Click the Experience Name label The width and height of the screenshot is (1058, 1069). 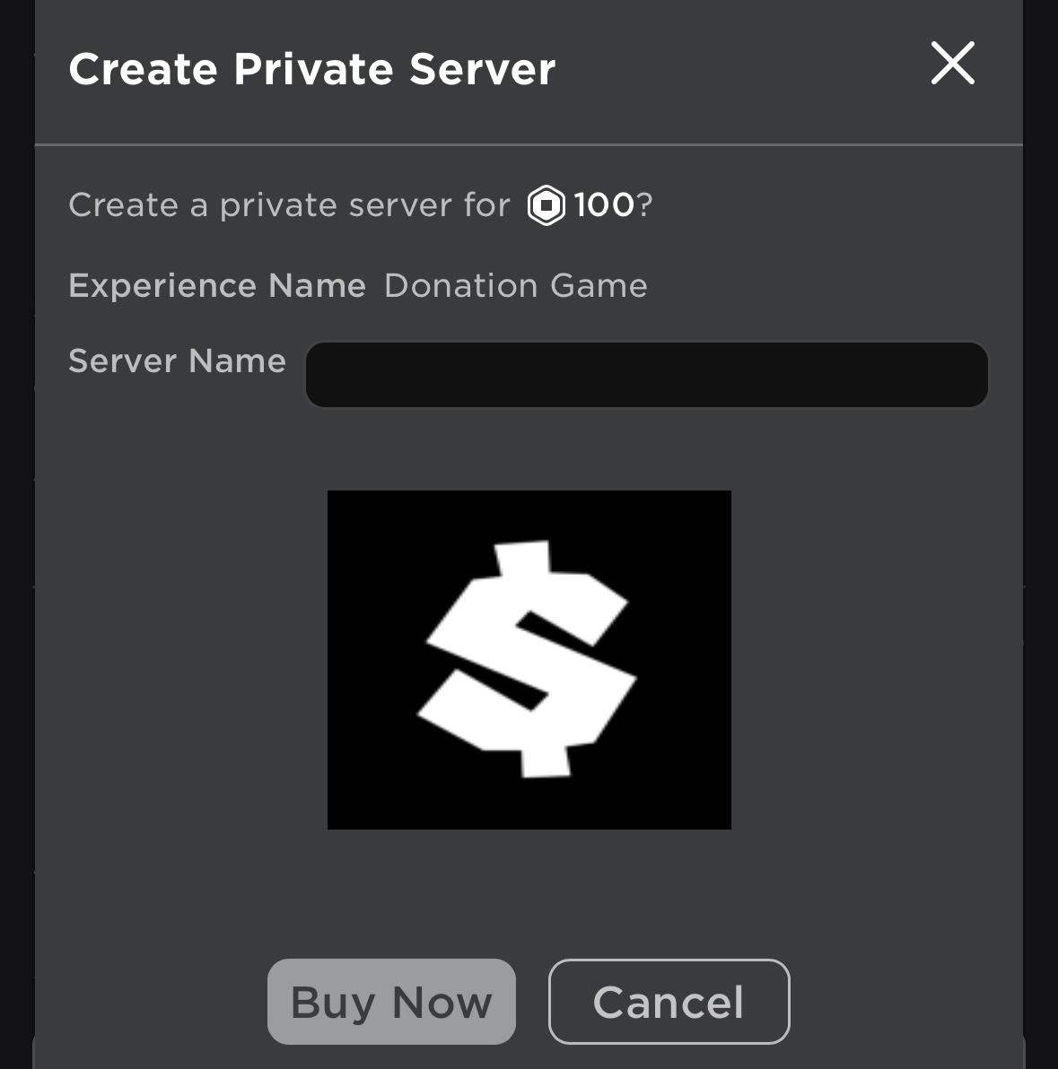(216, 285)
